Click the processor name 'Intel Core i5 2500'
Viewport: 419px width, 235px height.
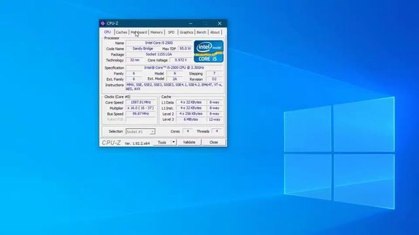[x=159, y=43]
